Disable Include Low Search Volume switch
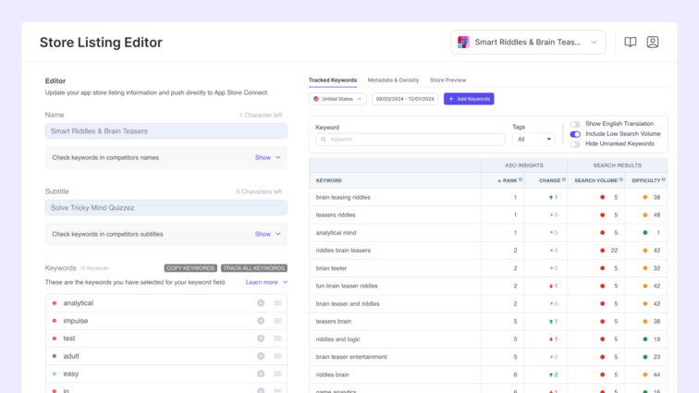 [x=575, y=134]
